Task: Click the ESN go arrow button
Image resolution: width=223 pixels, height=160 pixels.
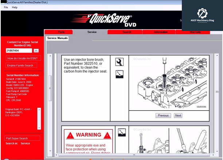Action: pos(36,51)
